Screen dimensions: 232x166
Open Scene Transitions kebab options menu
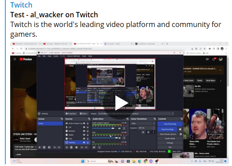[x=153, y=132]
